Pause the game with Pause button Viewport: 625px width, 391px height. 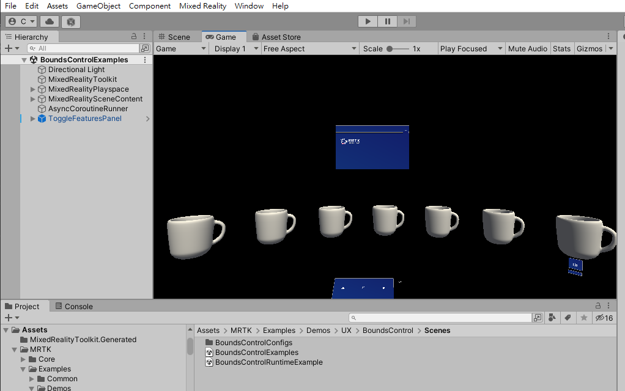[387, 21]
